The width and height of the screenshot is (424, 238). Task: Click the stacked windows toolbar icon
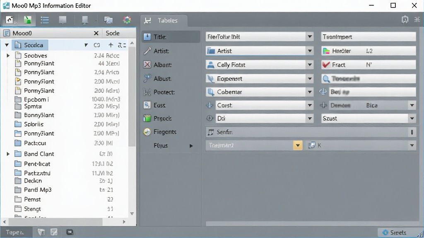(x=108, y=20)
